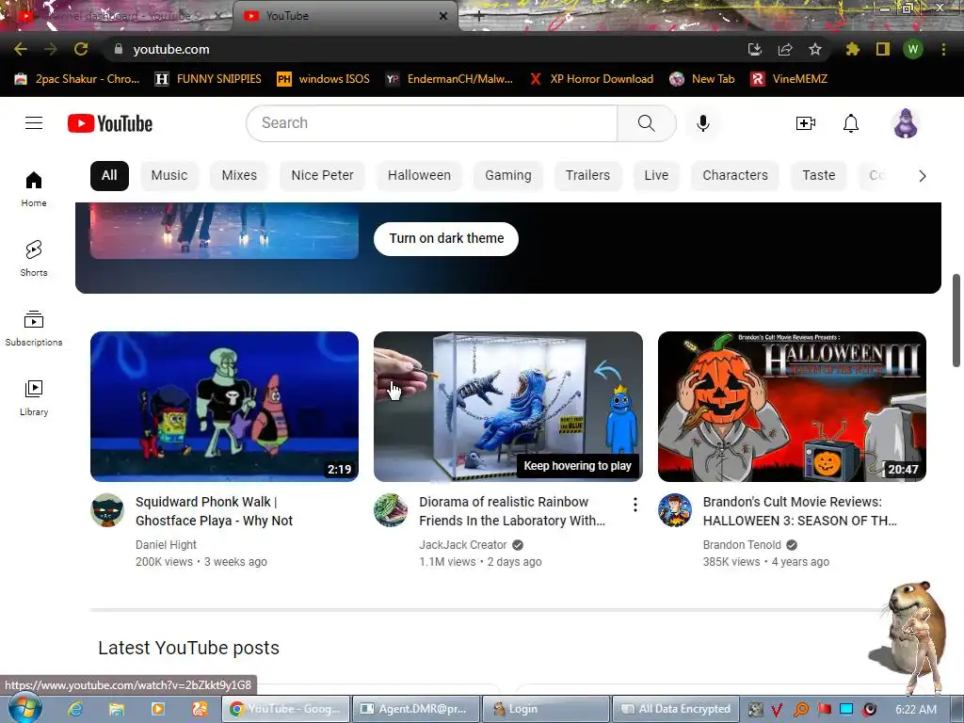
Task: Select the Music chip
Action: point(169,176)
